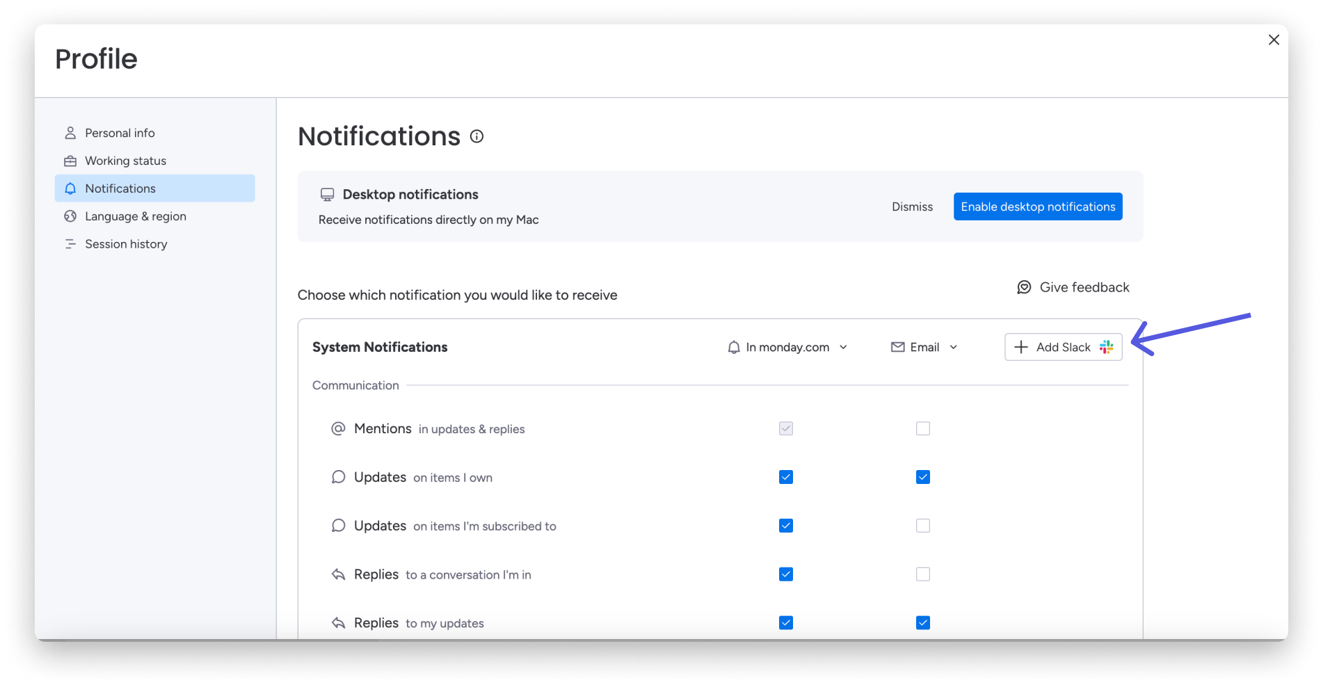Open the Working status section

154,161
